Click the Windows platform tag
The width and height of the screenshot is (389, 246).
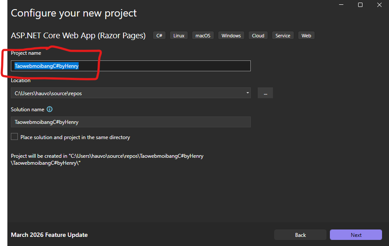[231, 36]
